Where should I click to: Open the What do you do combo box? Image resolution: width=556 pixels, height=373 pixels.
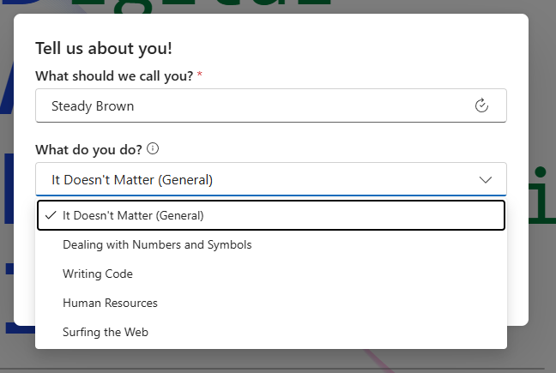point(271,179)
